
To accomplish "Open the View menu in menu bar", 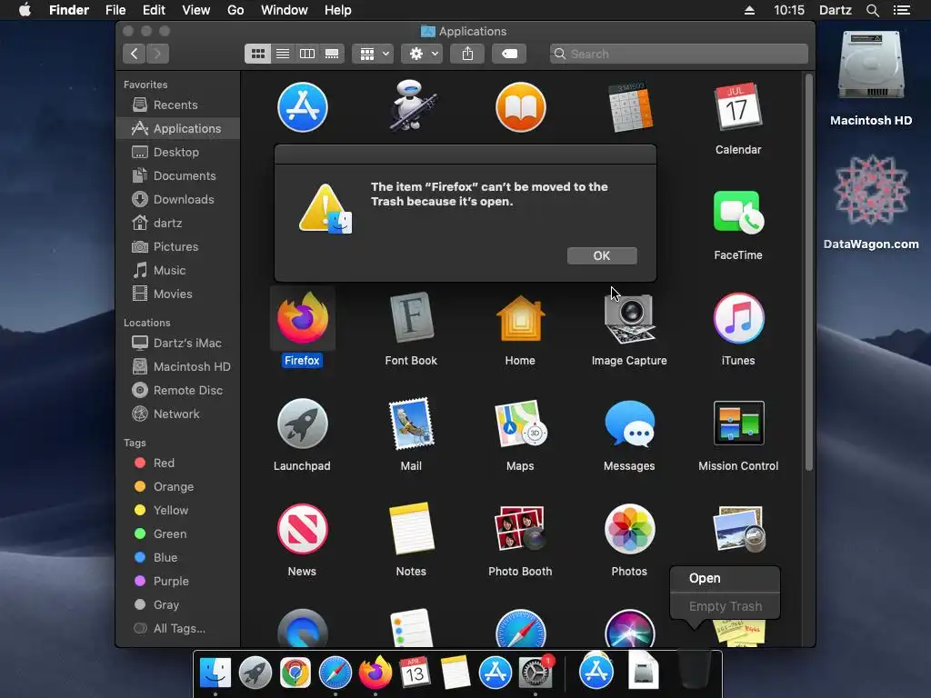I will coord(196,10).
